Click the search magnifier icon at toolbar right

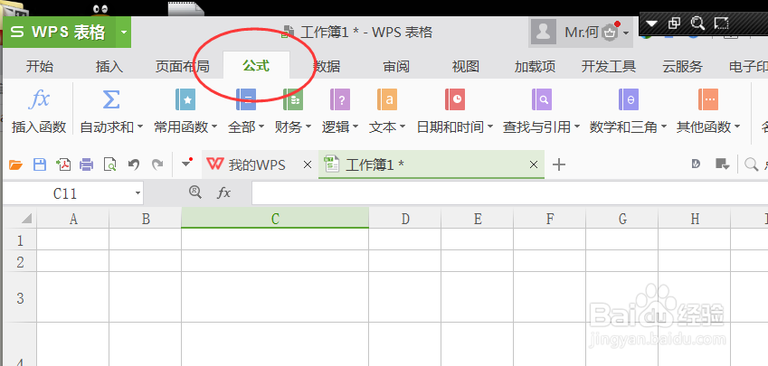pyautogui.click(x=751, y=164)
